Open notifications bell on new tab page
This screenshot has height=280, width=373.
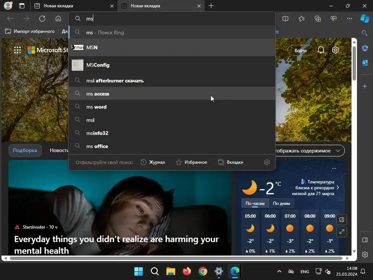321,50
